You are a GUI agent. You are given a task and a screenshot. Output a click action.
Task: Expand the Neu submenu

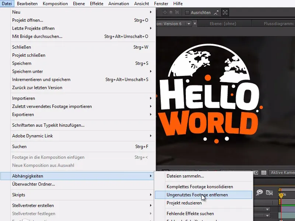point(83,12)
